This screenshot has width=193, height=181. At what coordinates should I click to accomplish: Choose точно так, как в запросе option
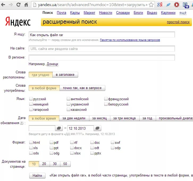[82, 88]
